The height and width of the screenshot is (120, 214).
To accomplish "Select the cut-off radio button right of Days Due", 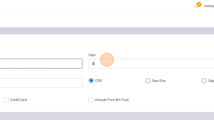I will [x=204, y=81].
